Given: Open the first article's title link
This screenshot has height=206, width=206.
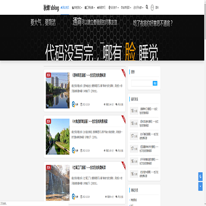Looking at the screenshot, I should (x=89, y=76).
